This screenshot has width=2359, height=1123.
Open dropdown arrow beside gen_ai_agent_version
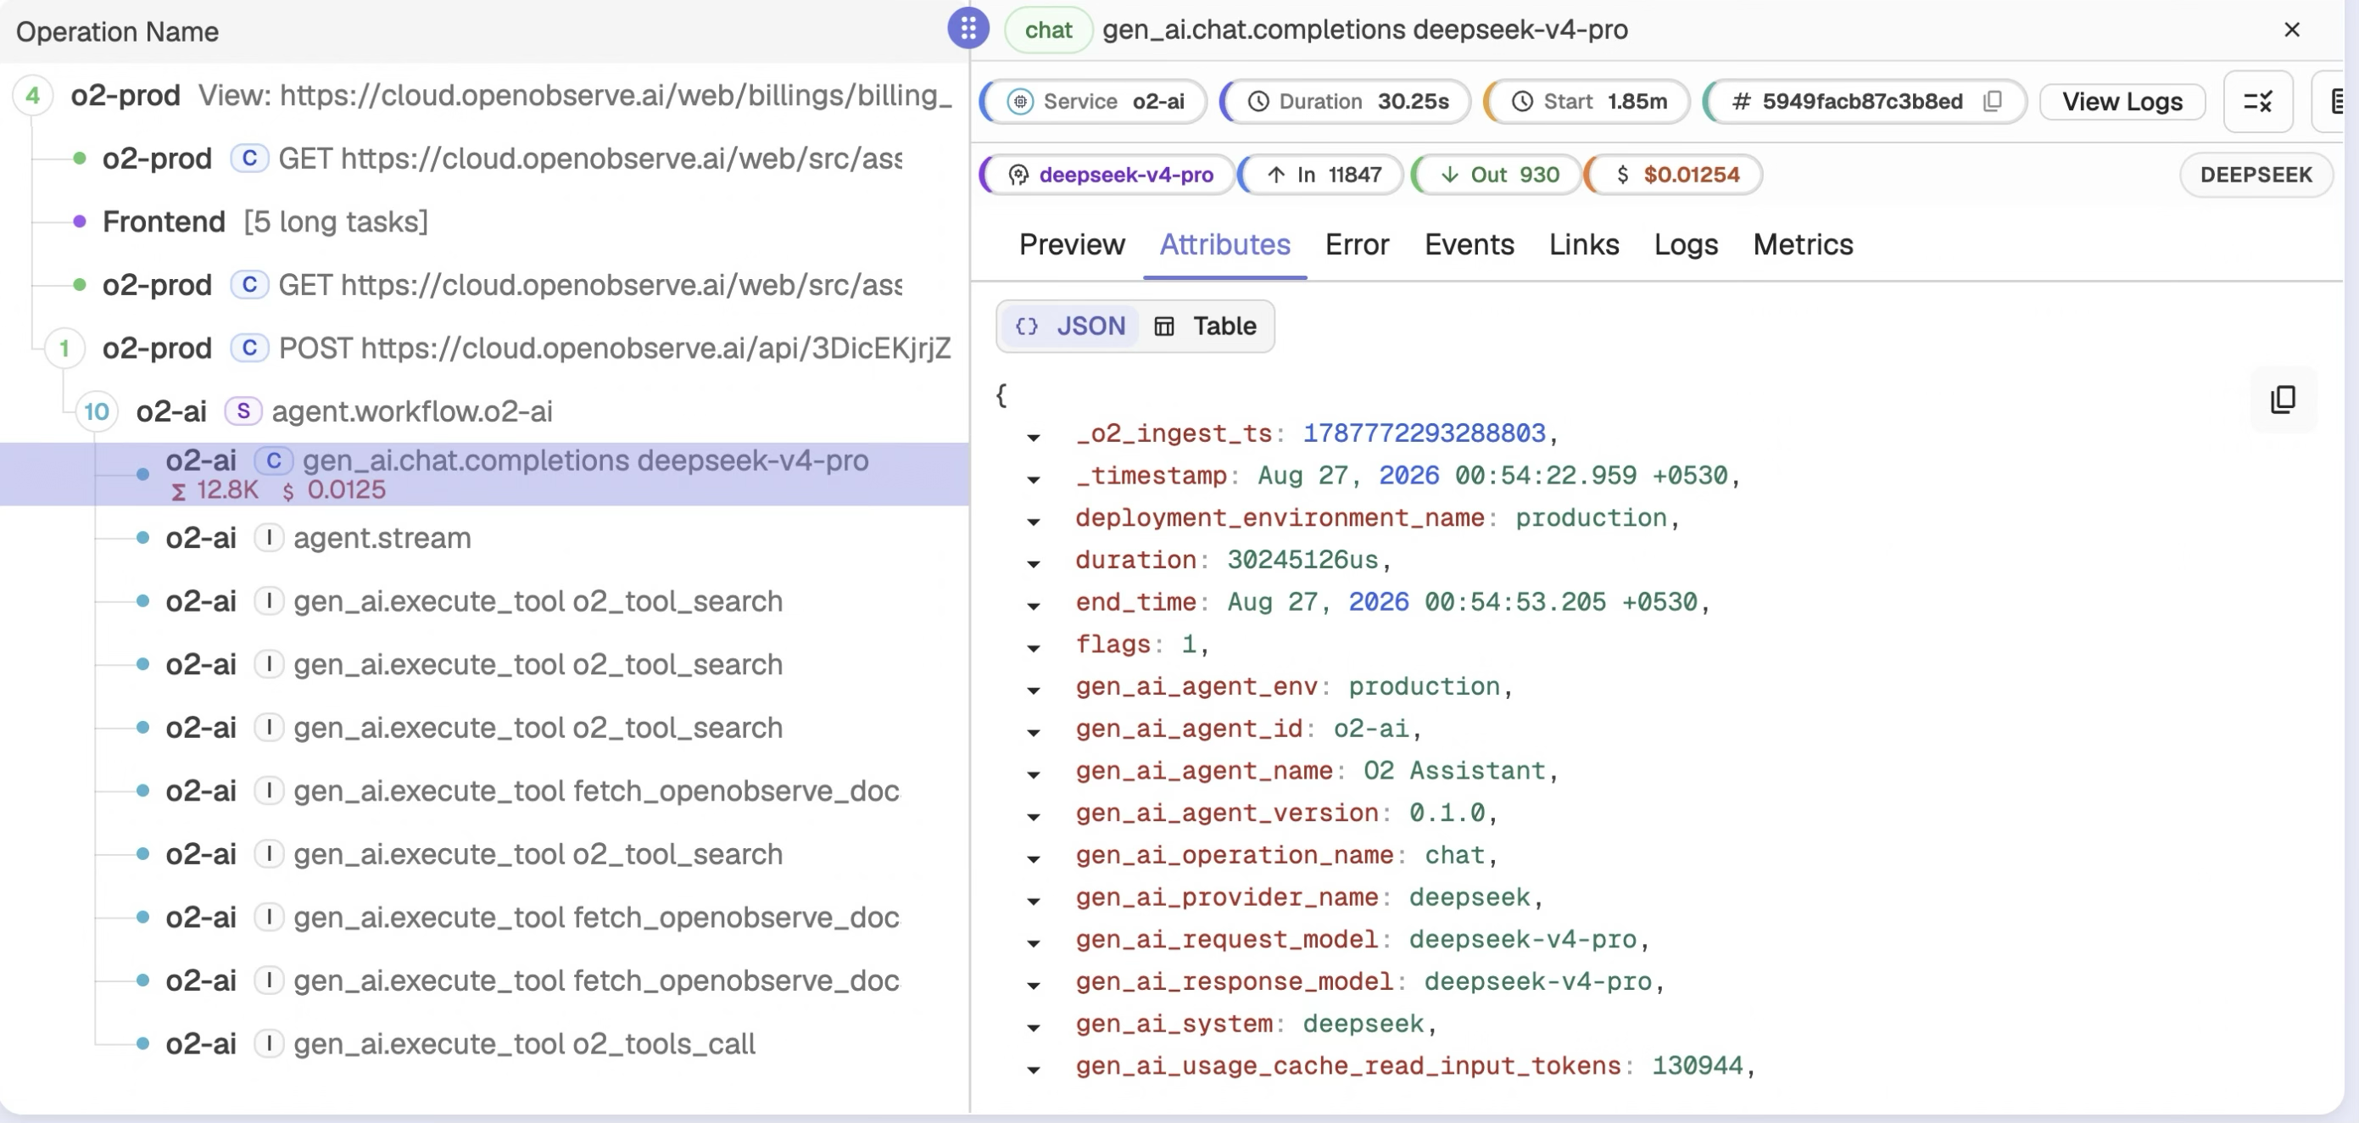(x=1033, y=816)
